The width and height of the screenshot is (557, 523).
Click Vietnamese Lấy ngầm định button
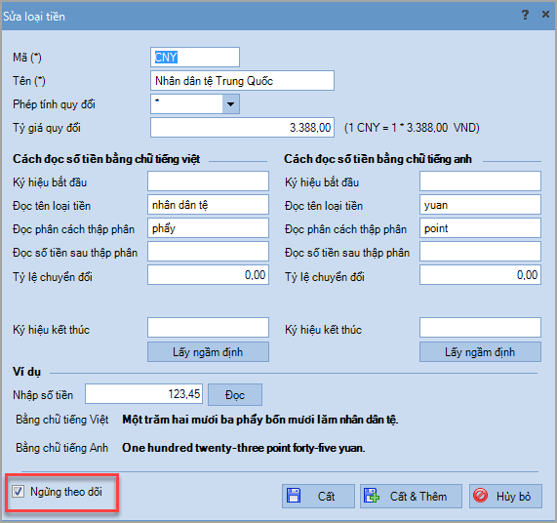click(208, 352)
